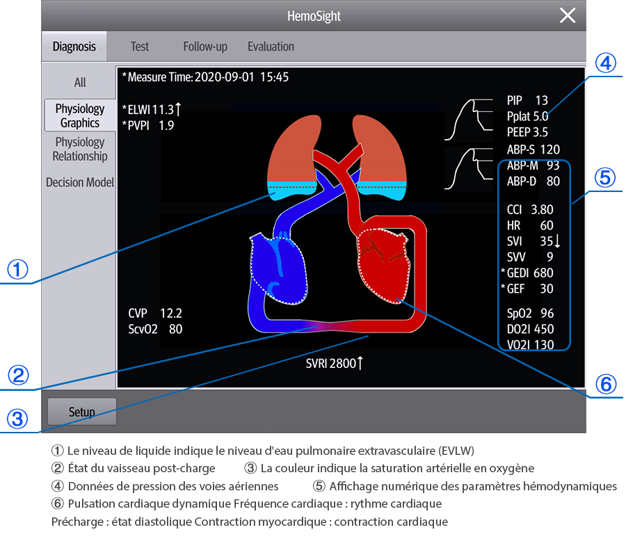Close the HemoSight window

568,16
